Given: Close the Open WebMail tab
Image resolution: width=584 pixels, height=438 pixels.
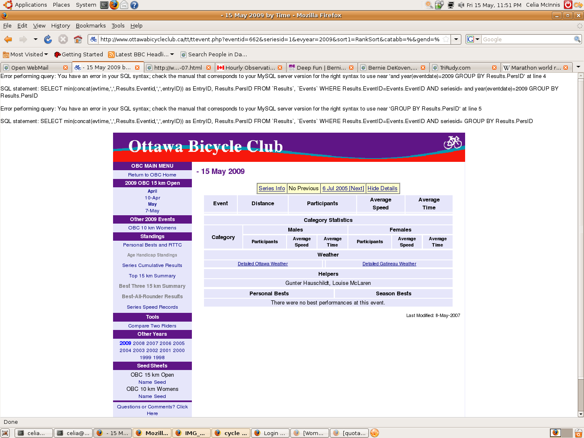Looking at the screenshot, I should (65, 68).
